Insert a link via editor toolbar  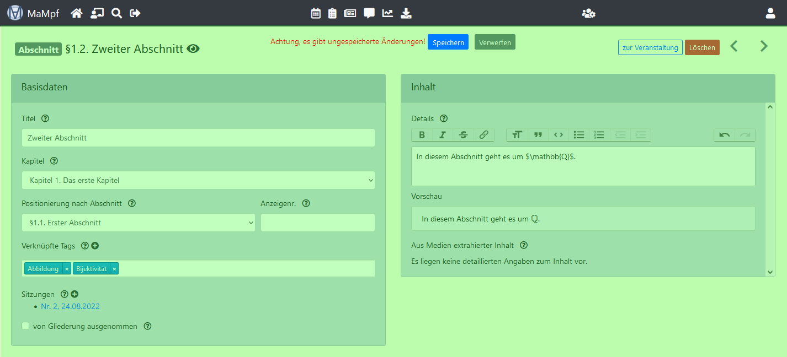point(483,134)
